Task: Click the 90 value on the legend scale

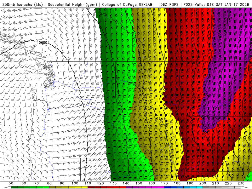Action: [x=62, y=183]
